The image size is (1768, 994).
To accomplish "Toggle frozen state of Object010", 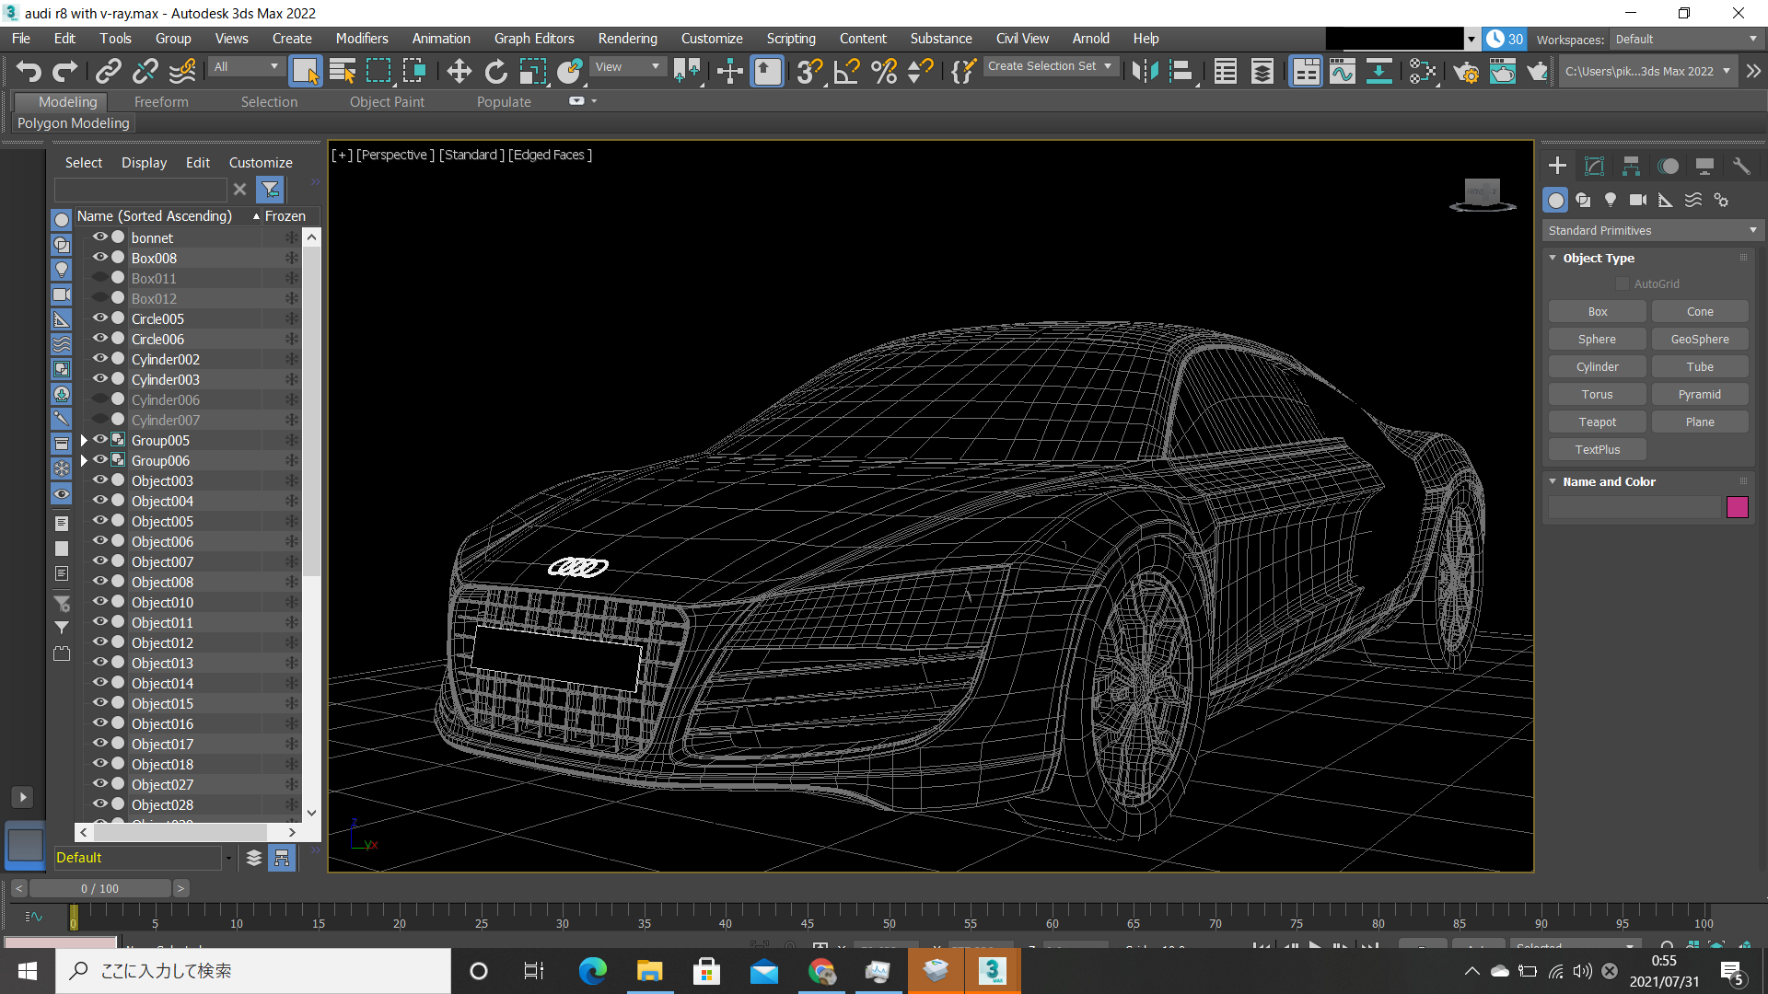I will click(x=291, y=602).
